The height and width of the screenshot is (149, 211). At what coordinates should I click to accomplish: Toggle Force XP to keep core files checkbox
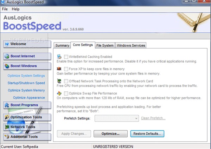[66, 69]
